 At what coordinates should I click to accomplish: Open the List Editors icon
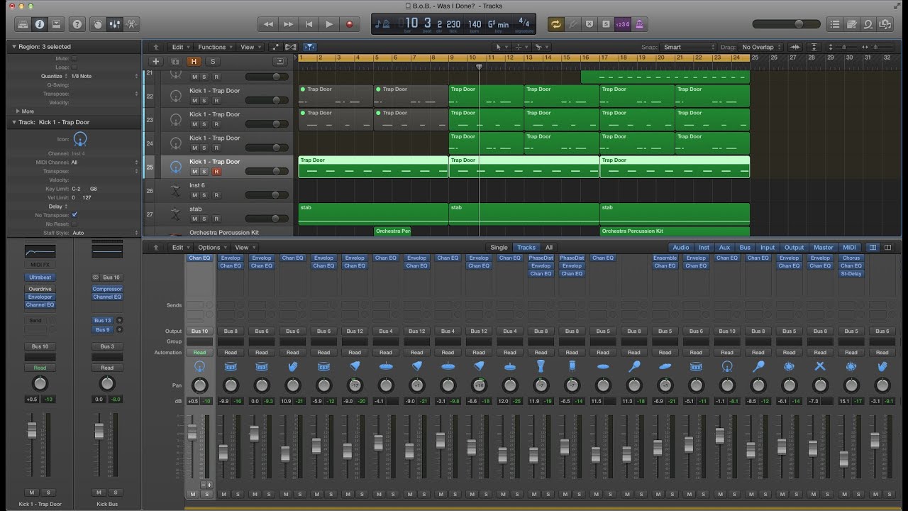pos(835,24)
